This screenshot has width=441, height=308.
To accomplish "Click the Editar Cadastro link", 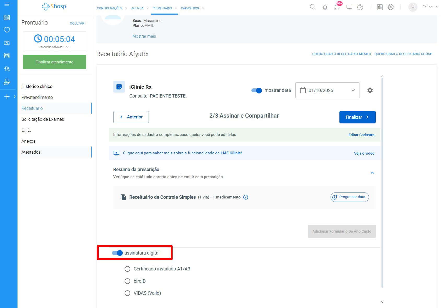I will pyautogui.click(x=361, y=135).
